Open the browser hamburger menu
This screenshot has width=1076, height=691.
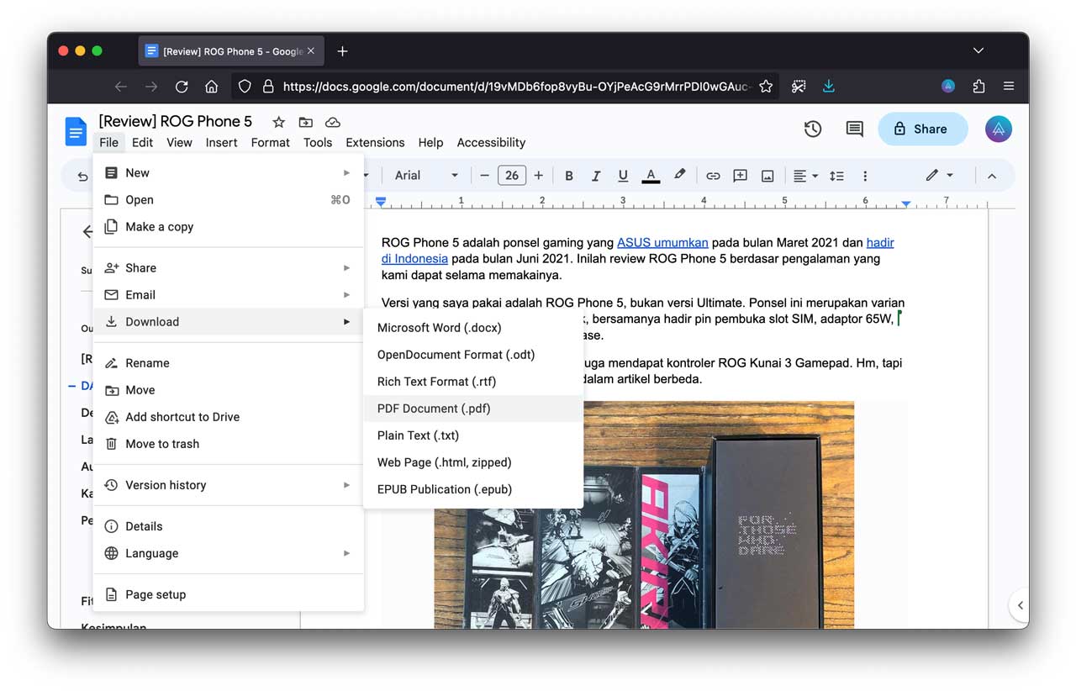(x=1009, y=87)
